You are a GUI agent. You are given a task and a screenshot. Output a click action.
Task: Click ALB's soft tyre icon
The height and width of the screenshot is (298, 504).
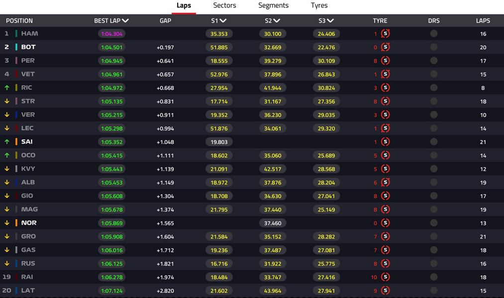[385, 182]
